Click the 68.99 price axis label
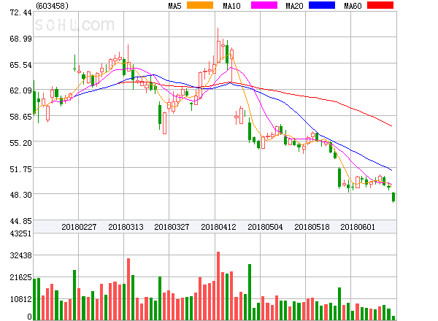Image resolution: width=438 pixels, height=321 pixels. (20, 39)
